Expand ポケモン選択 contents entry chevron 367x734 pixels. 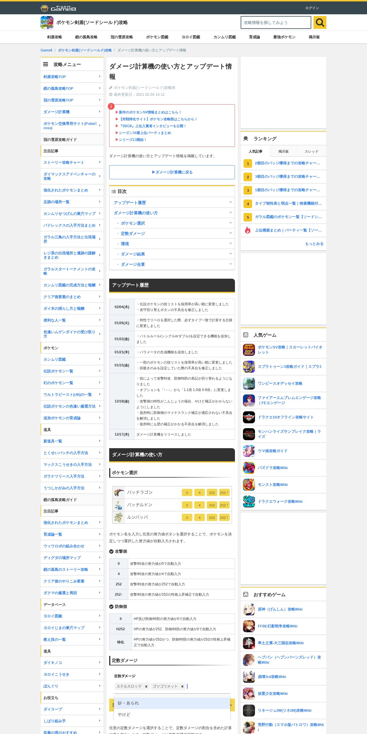point(230,223)
